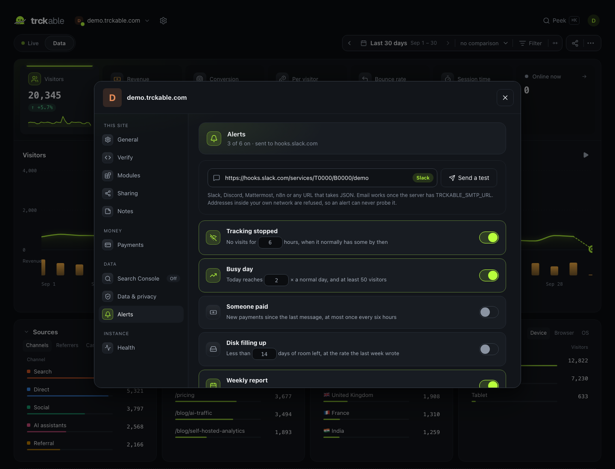
Task: Click the Health pulse icon
Action: [x=108, y=347]
